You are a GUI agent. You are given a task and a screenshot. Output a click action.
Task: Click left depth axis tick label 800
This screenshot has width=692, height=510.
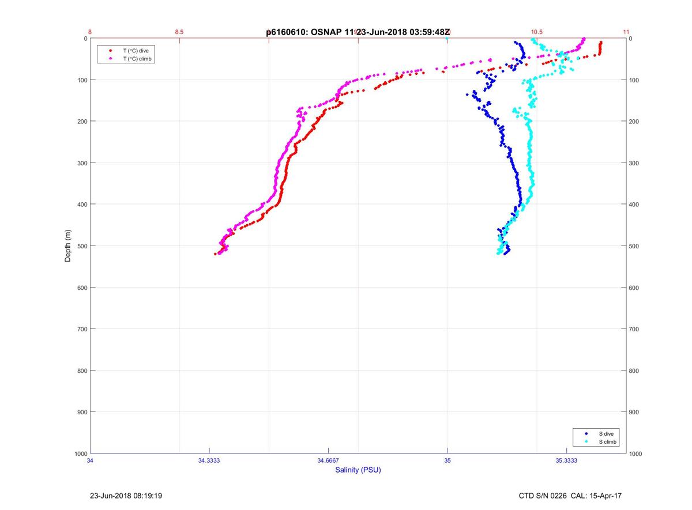click(x=82, y=371)
